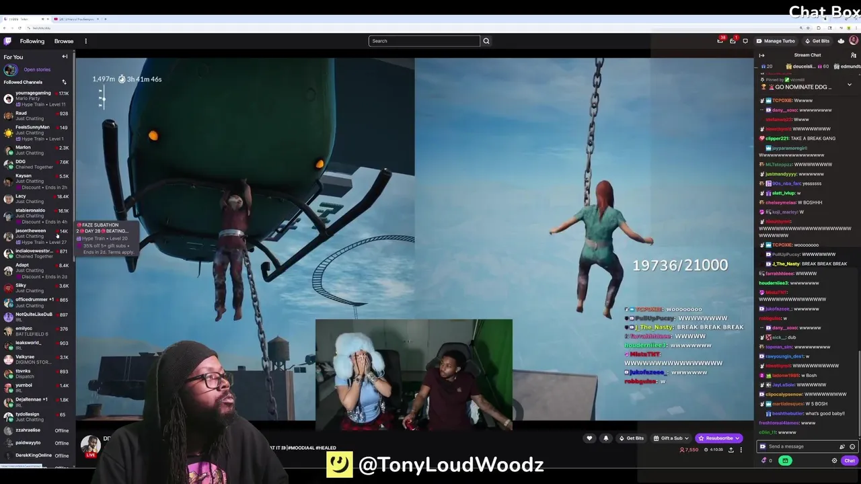This screenshot has height=484, width=861.
Task: Open offline zzahraelise channel
Action: (x=36, y=430)
